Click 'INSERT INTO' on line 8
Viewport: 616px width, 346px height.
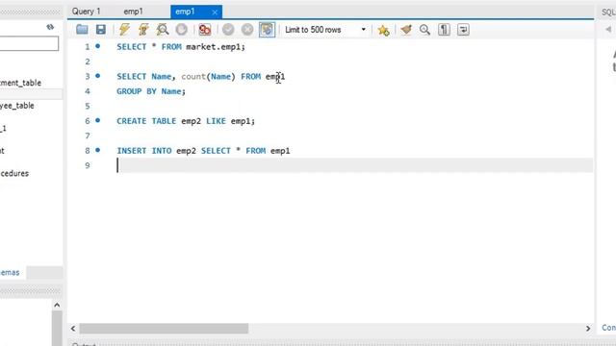click(143, 151)
